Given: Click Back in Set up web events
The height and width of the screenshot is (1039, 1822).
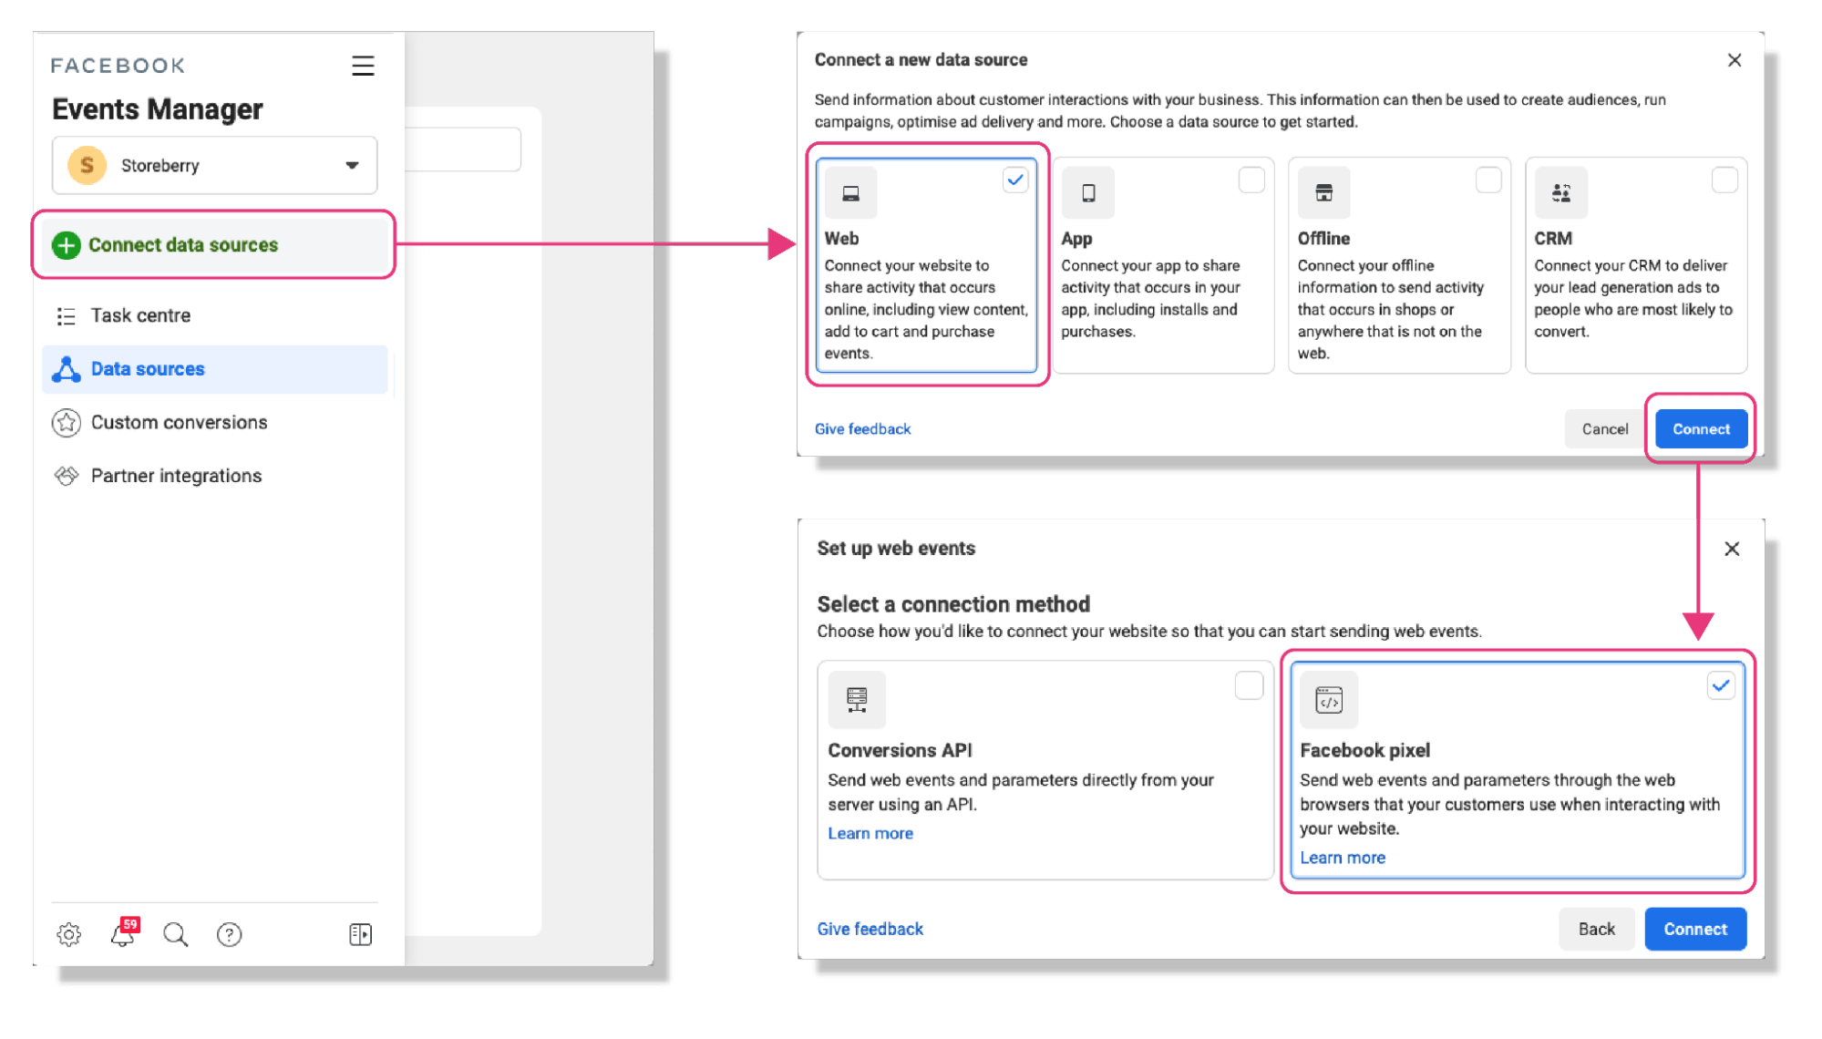Looking at the screenshot, I should pyautogui.click(x=1596, y=929).
